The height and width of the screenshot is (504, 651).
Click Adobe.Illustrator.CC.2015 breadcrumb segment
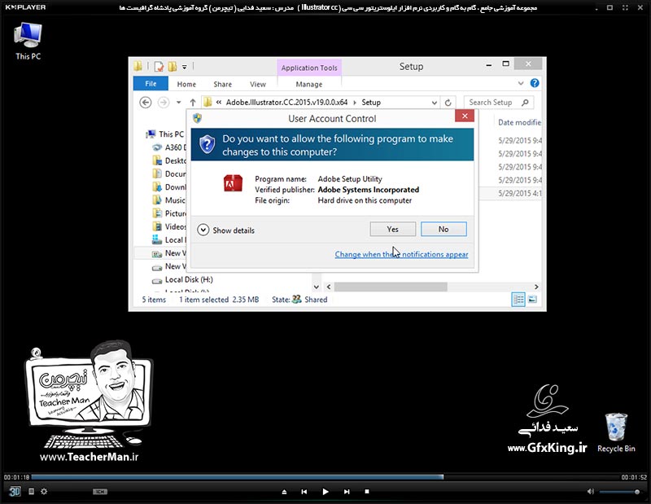point(286,103)
